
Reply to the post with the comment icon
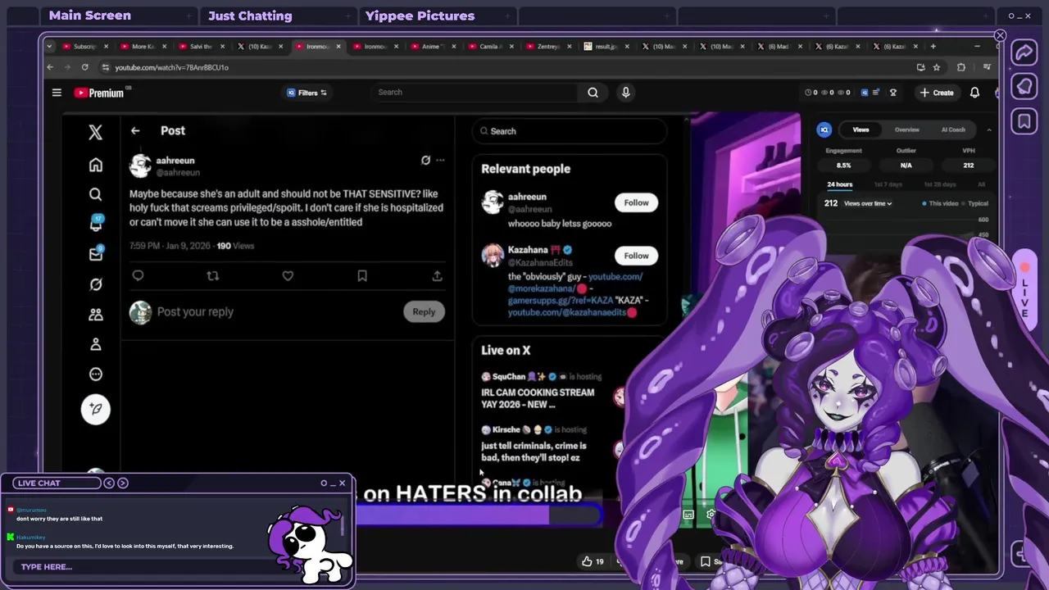pos(138,276)
